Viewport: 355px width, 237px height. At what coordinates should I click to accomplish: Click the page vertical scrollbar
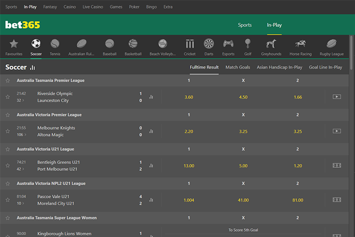[351, 53]
